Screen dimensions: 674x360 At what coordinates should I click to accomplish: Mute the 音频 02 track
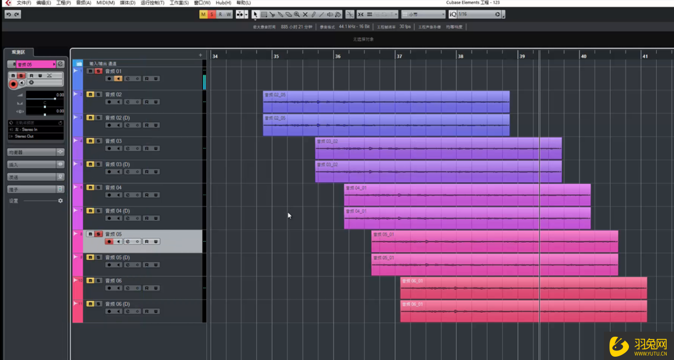pyautogui.click(x=90, y=94)
